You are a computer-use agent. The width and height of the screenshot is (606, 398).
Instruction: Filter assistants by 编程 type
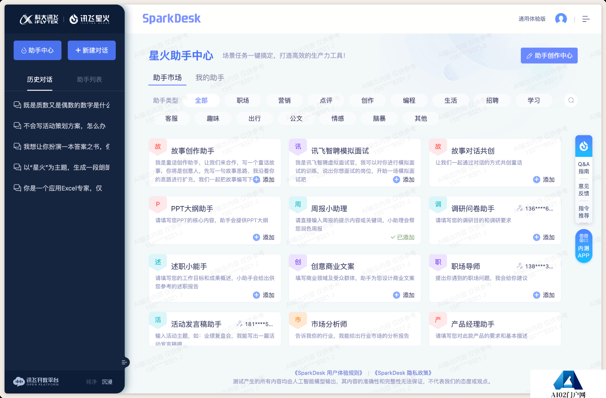409,101
